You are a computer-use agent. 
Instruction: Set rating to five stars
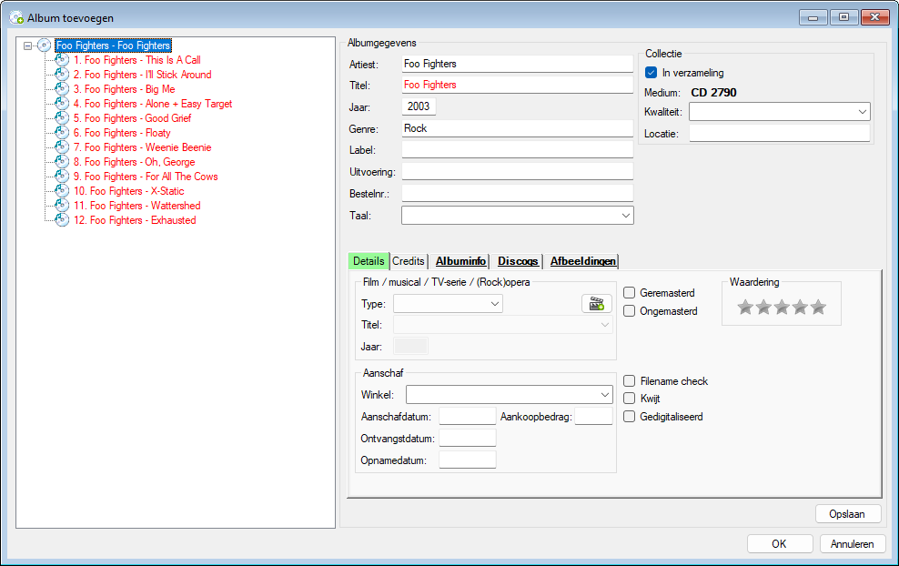pyautogui.click(x=819, y=308)
